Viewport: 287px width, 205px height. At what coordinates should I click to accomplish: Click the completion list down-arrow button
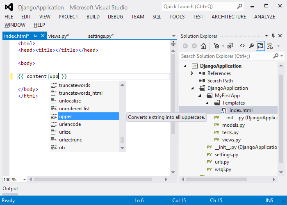pos(123,148)
